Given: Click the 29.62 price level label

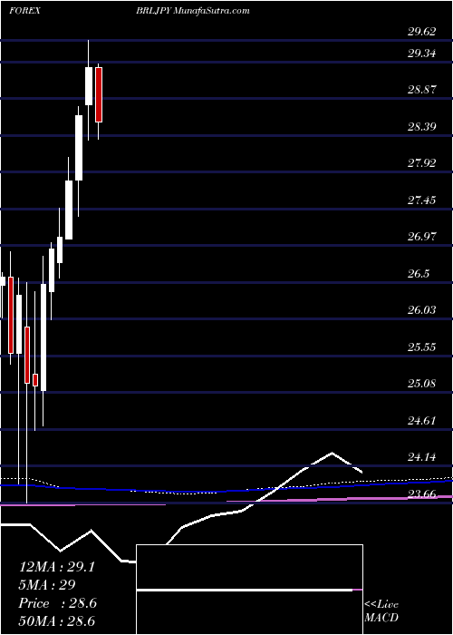Looking at the screenshot, I should 421,32.
